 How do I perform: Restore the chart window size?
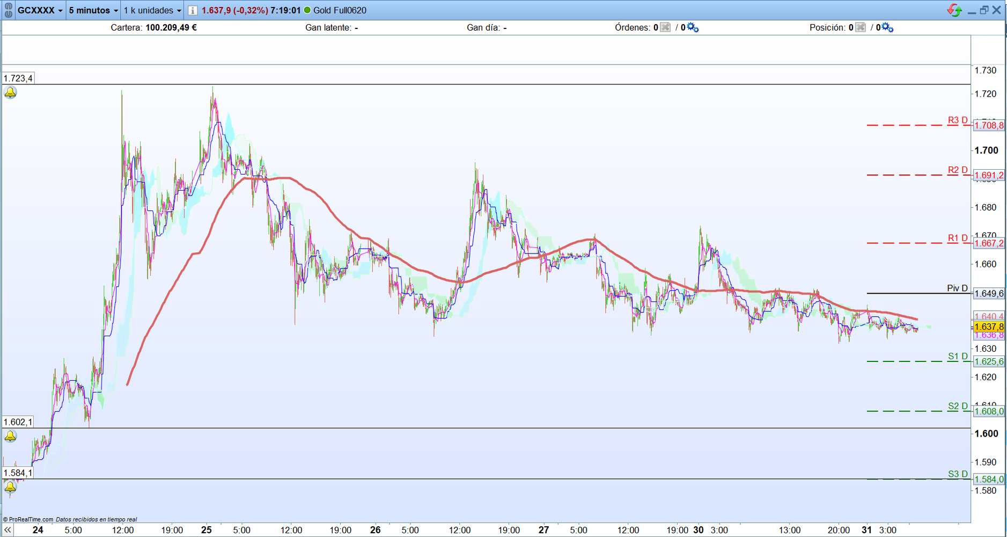tap(984, 10)
